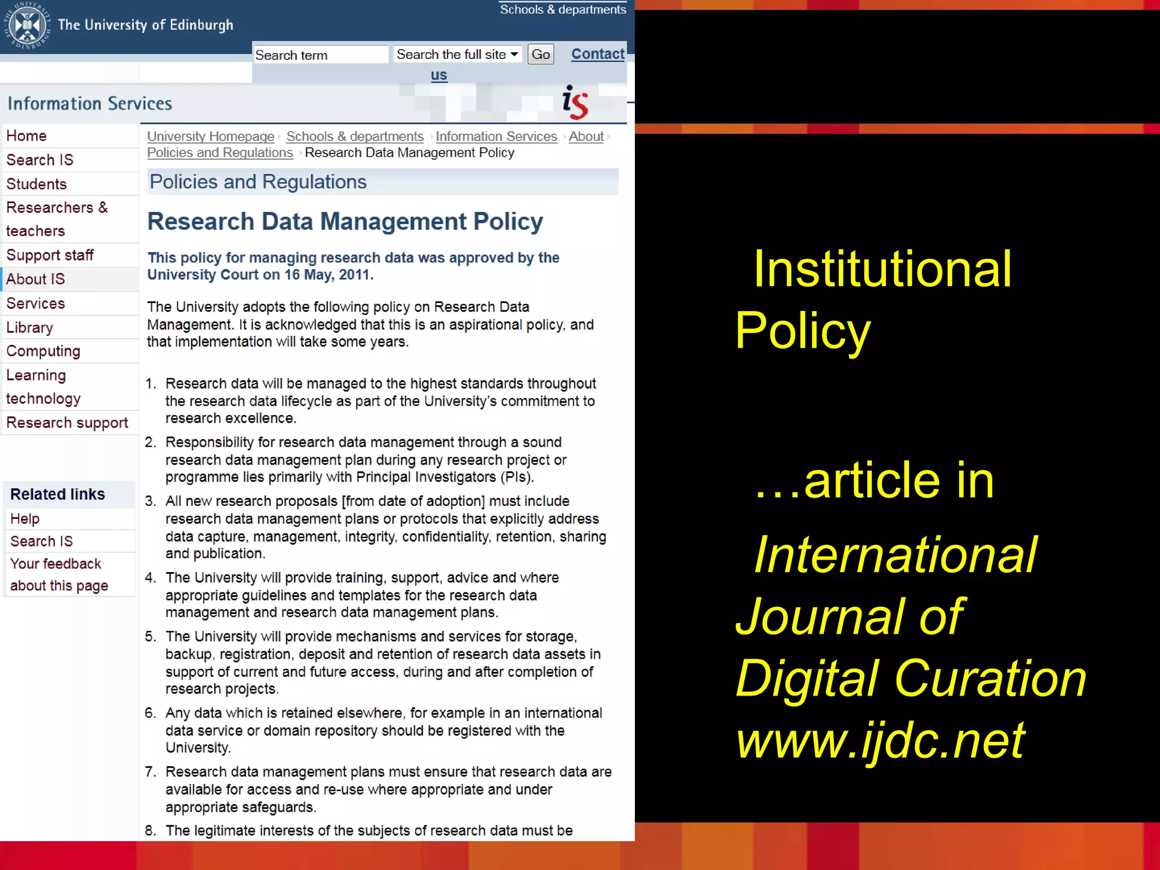The width and height of the screenshot is (1160, 870).
Task: Select Search IS in the top navigation menu
Action: pos(71,160)
